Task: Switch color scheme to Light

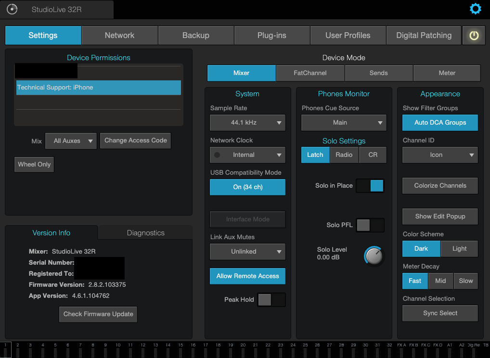Action: pos(459,249)
